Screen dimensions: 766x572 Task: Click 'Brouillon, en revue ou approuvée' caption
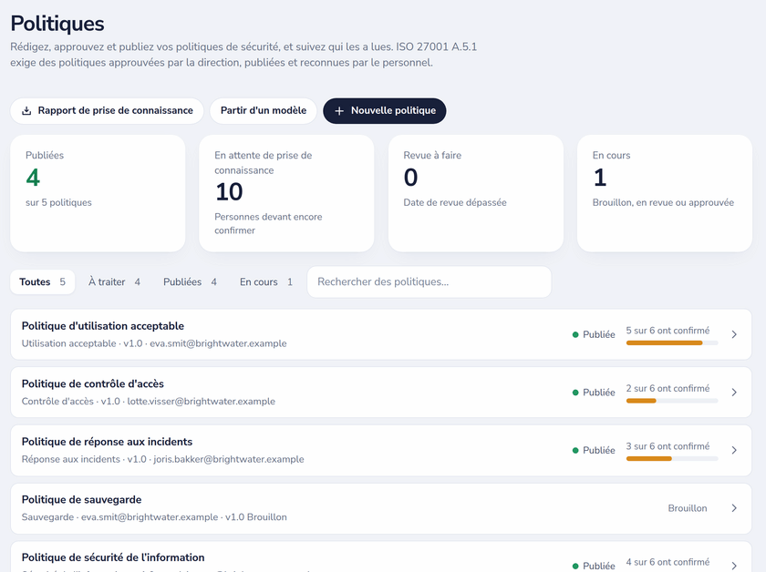click(663, 202)
